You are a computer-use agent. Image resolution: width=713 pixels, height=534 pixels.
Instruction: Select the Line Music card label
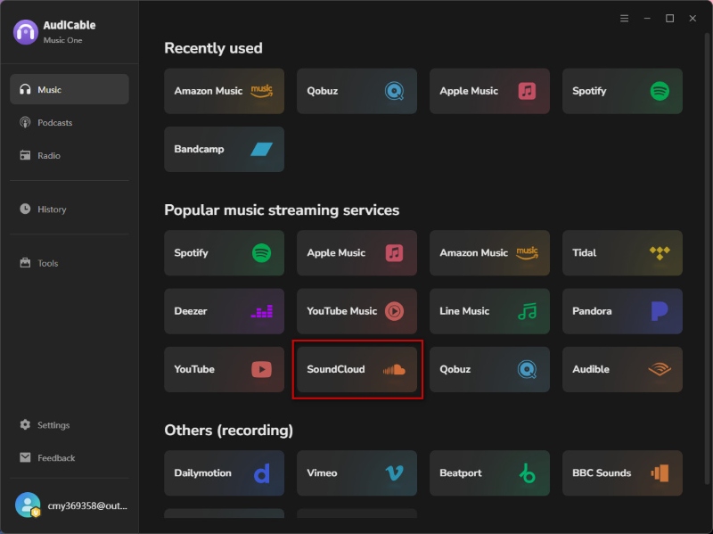[x=464, y=311]
